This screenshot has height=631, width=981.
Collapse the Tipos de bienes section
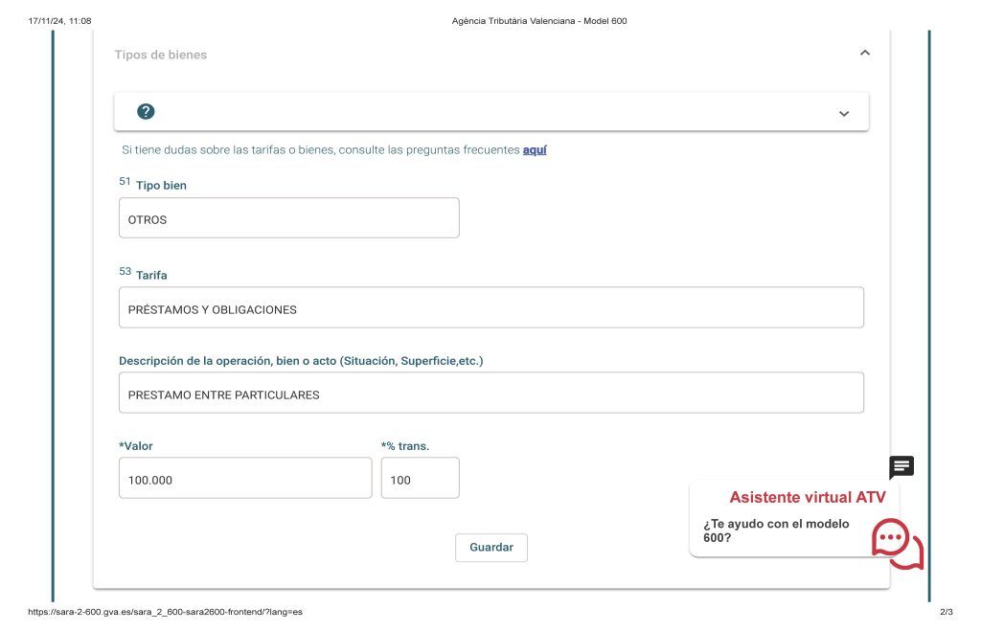[865, 54]
